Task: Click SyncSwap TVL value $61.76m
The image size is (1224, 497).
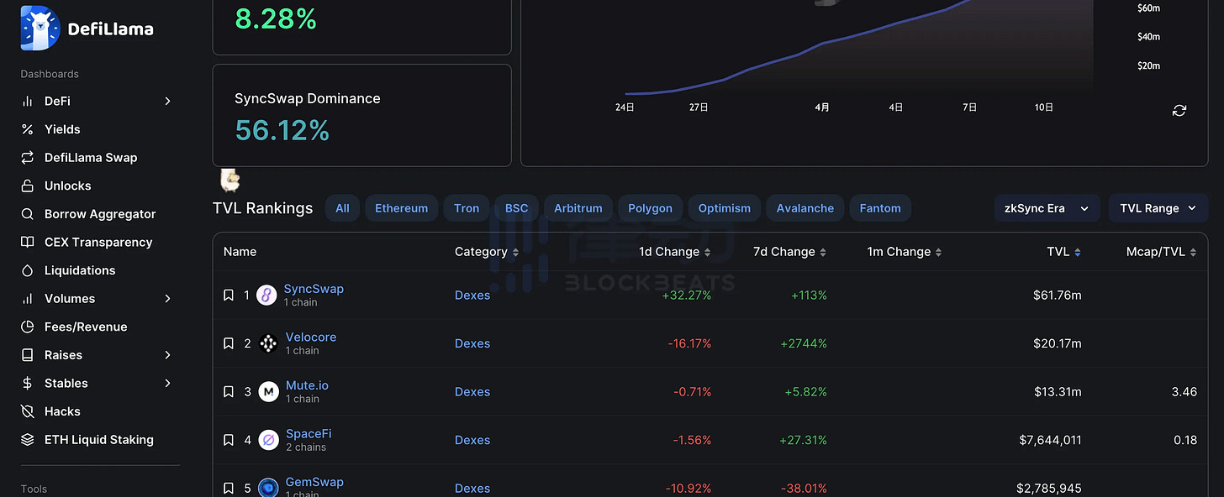Action: [x=1058, y=296]
